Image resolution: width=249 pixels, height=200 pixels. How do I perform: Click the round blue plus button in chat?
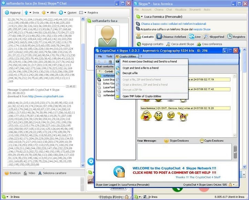tap(91, 162)
